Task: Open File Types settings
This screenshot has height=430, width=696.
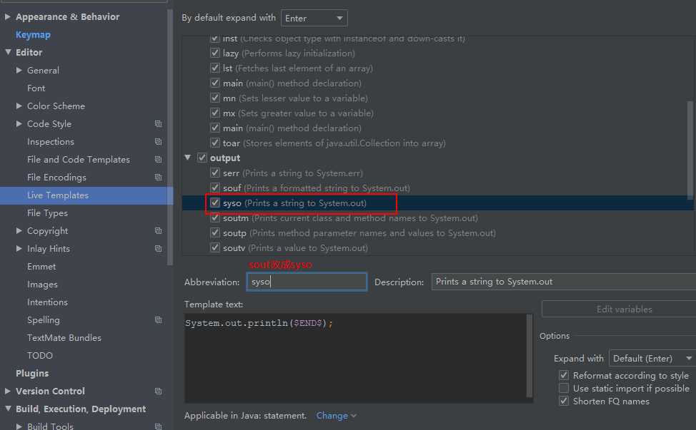Action: pyautogui.click(x=47, y=213)
